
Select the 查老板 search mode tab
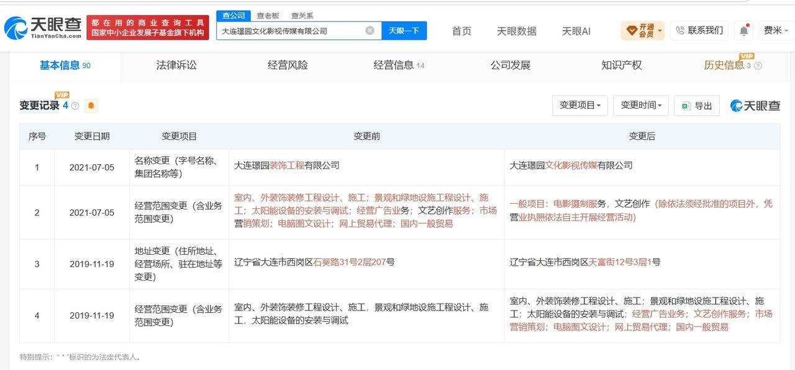pos(268,15)
